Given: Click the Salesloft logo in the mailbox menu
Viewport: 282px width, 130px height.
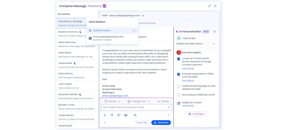Looking at the screenshot, I should point(90,31).
